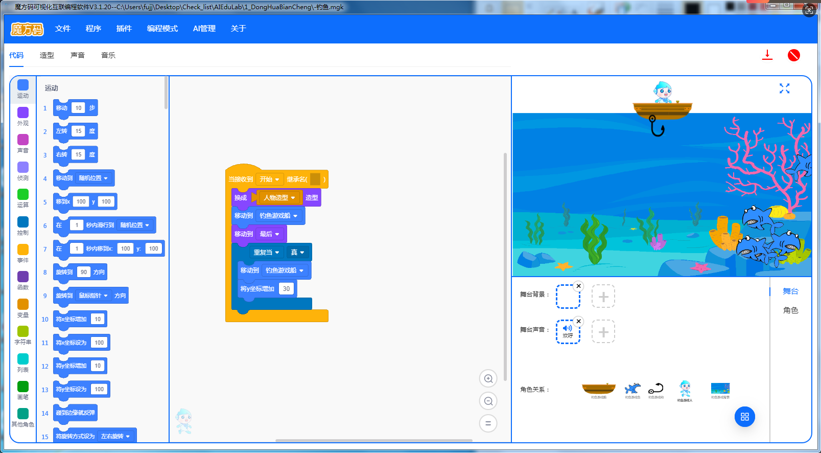The image size is (821, 453).
Task: Switch to the 声音 tab at top
Action: pyautogui.click(x=78, y=55)
